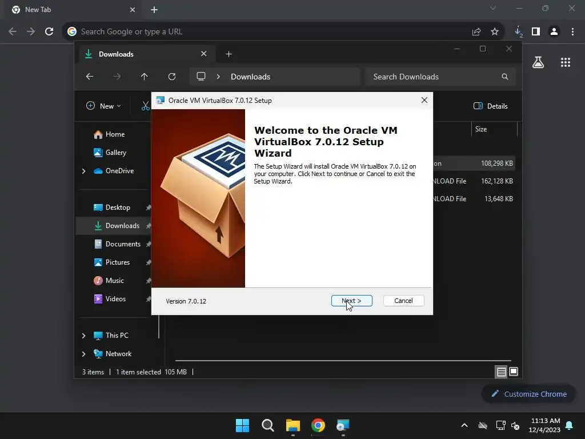The width and height of the screenshot is (585, 439).
Task: Expand breadcrumb chevron before Downloads
Action: (218, 77)
